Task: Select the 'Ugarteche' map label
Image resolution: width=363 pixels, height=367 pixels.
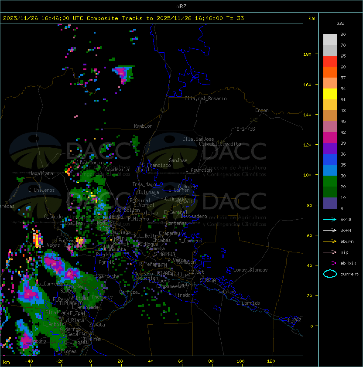Action: [x=107, y=276]
